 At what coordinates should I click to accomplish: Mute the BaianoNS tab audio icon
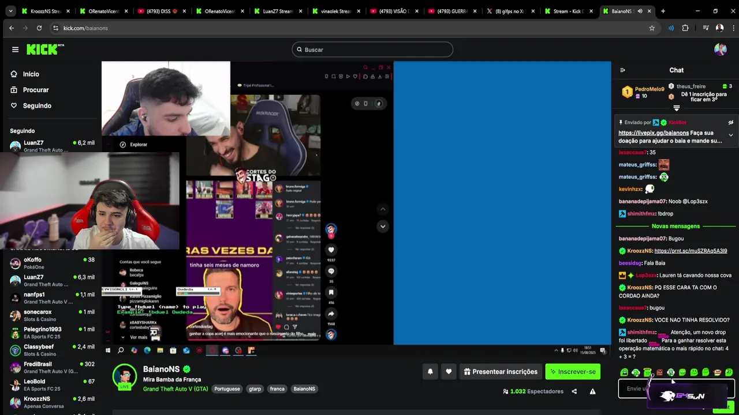click(640, 11)
